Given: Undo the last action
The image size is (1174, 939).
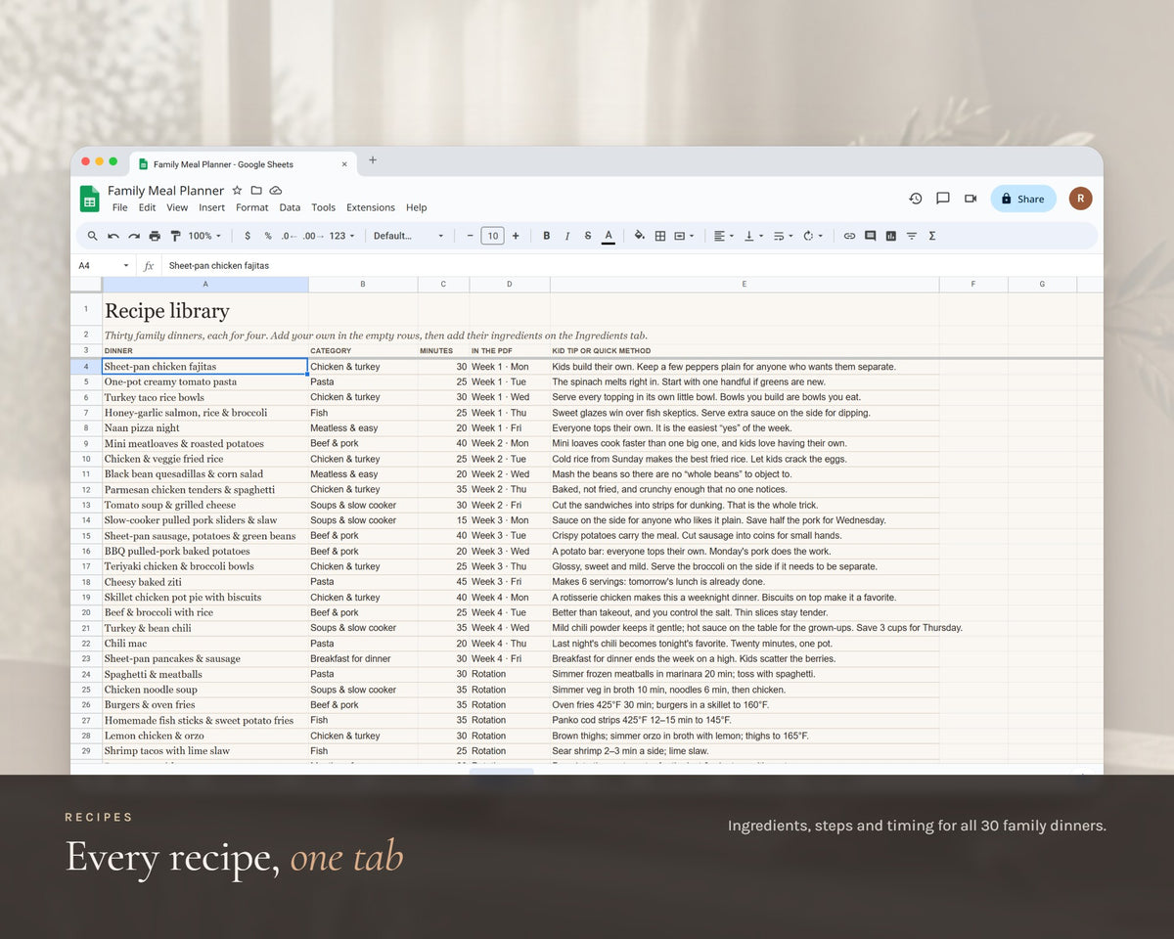Looking at the screenshot, I should pos(113,236).
